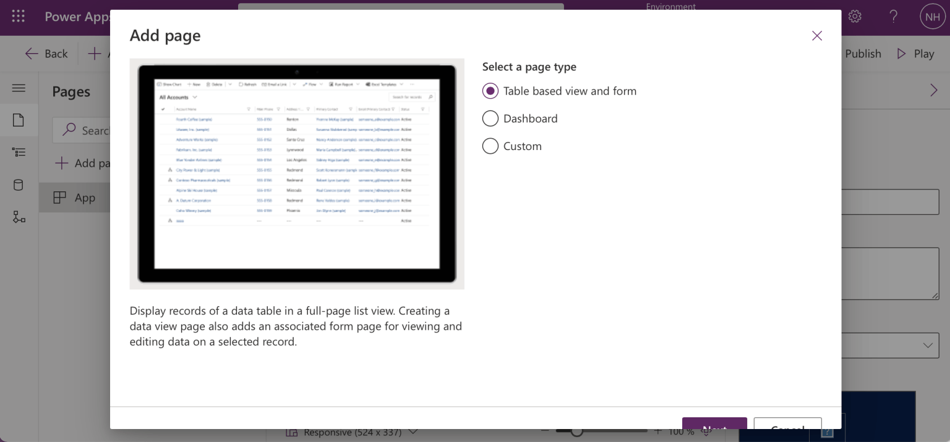Toggle the hamburger navigation menu icon
Image resolution: width=950 pixels, height=442 pixels.
click(x=19, y=88)
